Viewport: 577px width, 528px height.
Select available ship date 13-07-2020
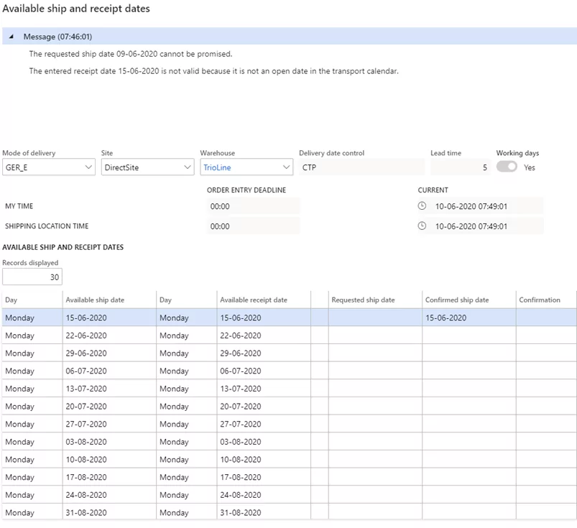(x=109, y=389)
